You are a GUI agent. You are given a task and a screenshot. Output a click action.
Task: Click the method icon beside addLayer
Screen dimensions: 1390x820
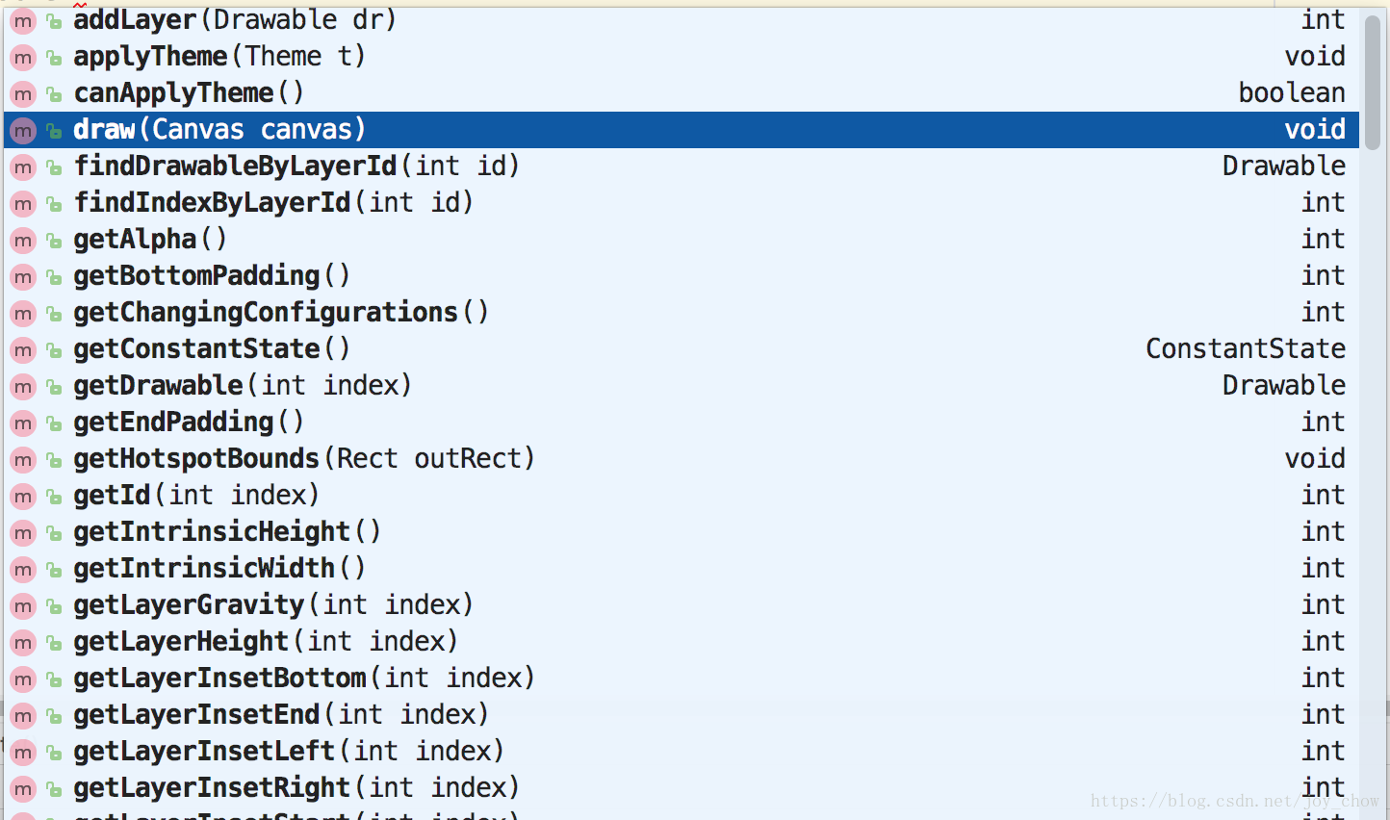click(23, 21)
